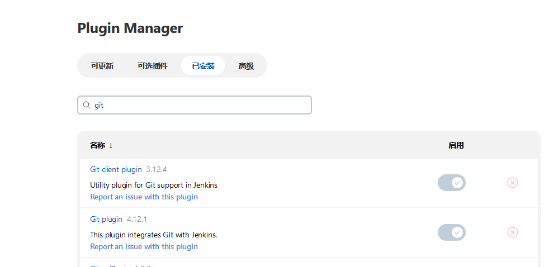Click the Plugin Manager heading

(x=130, y=28)
